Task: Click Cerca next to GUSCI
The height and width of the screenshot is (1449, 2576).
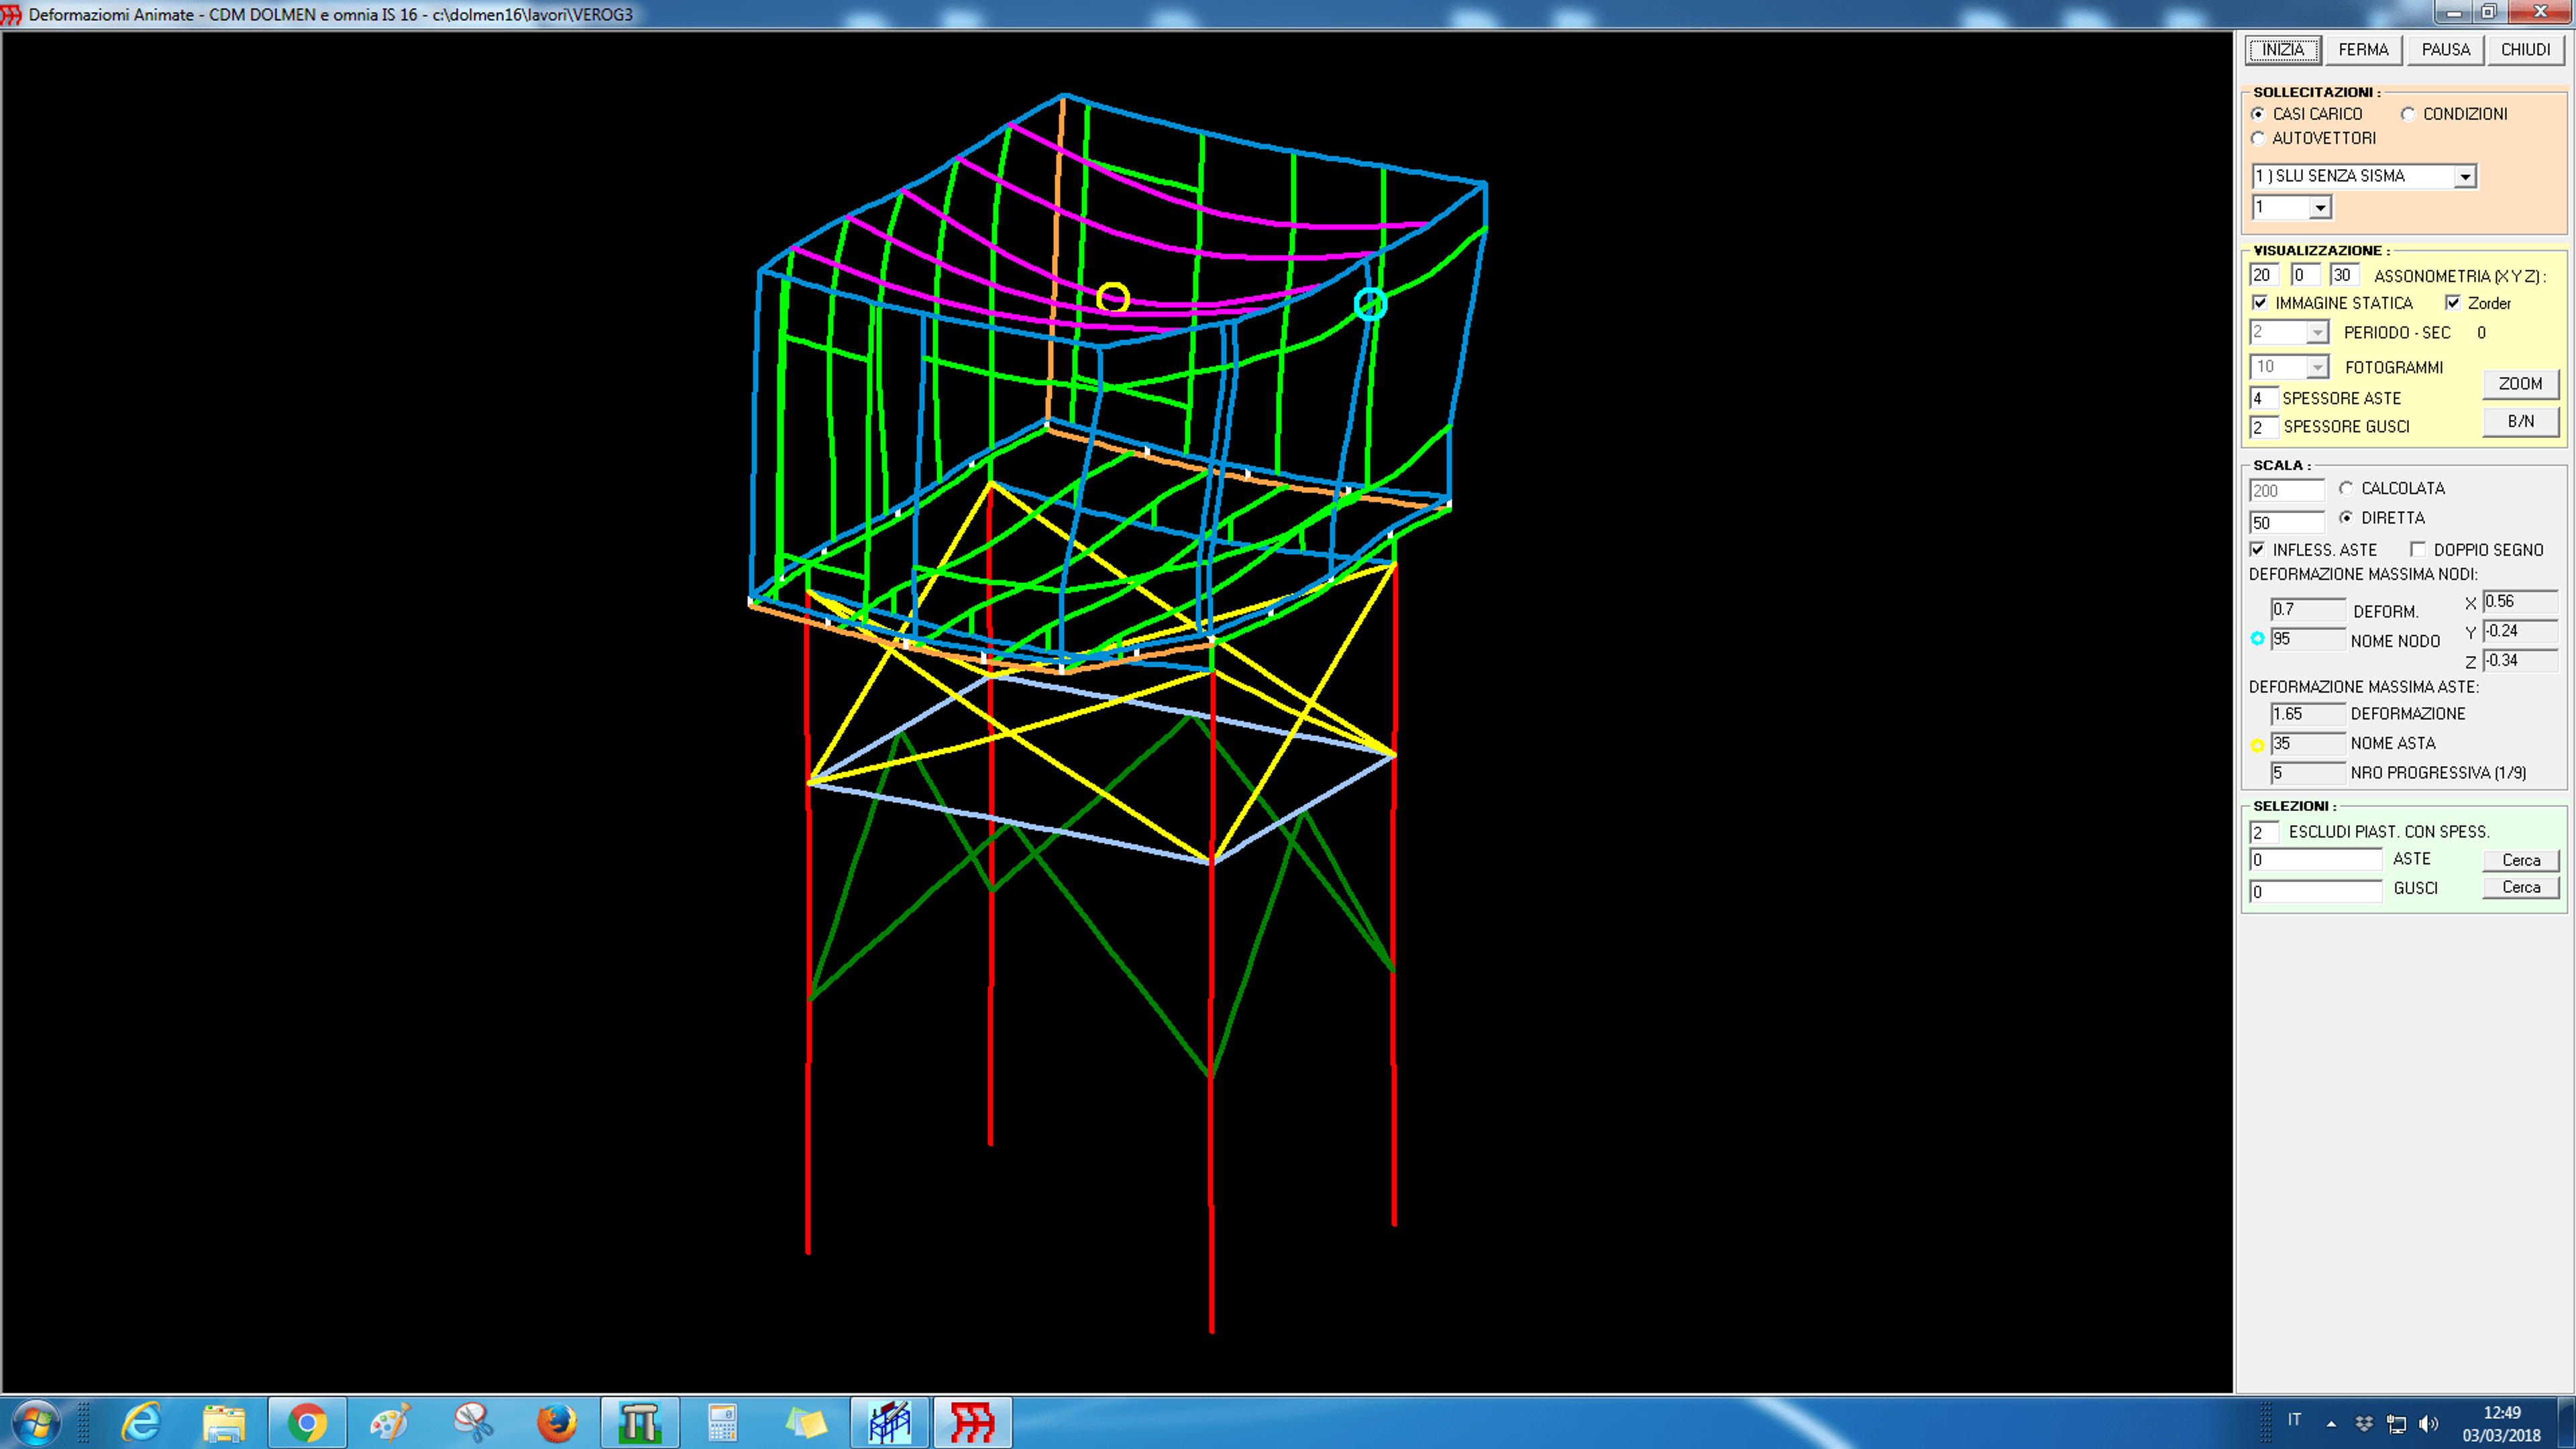Action: point(2521,887)
